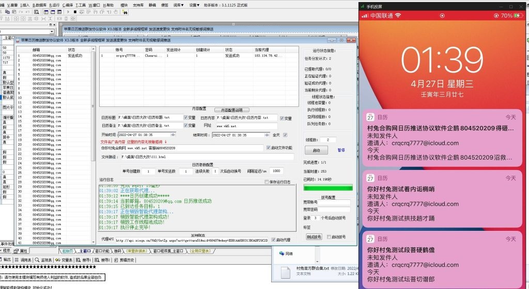Viewport: 529px width, 289px height.
Task: Switch to the 属性 tab
Action: 23,251
